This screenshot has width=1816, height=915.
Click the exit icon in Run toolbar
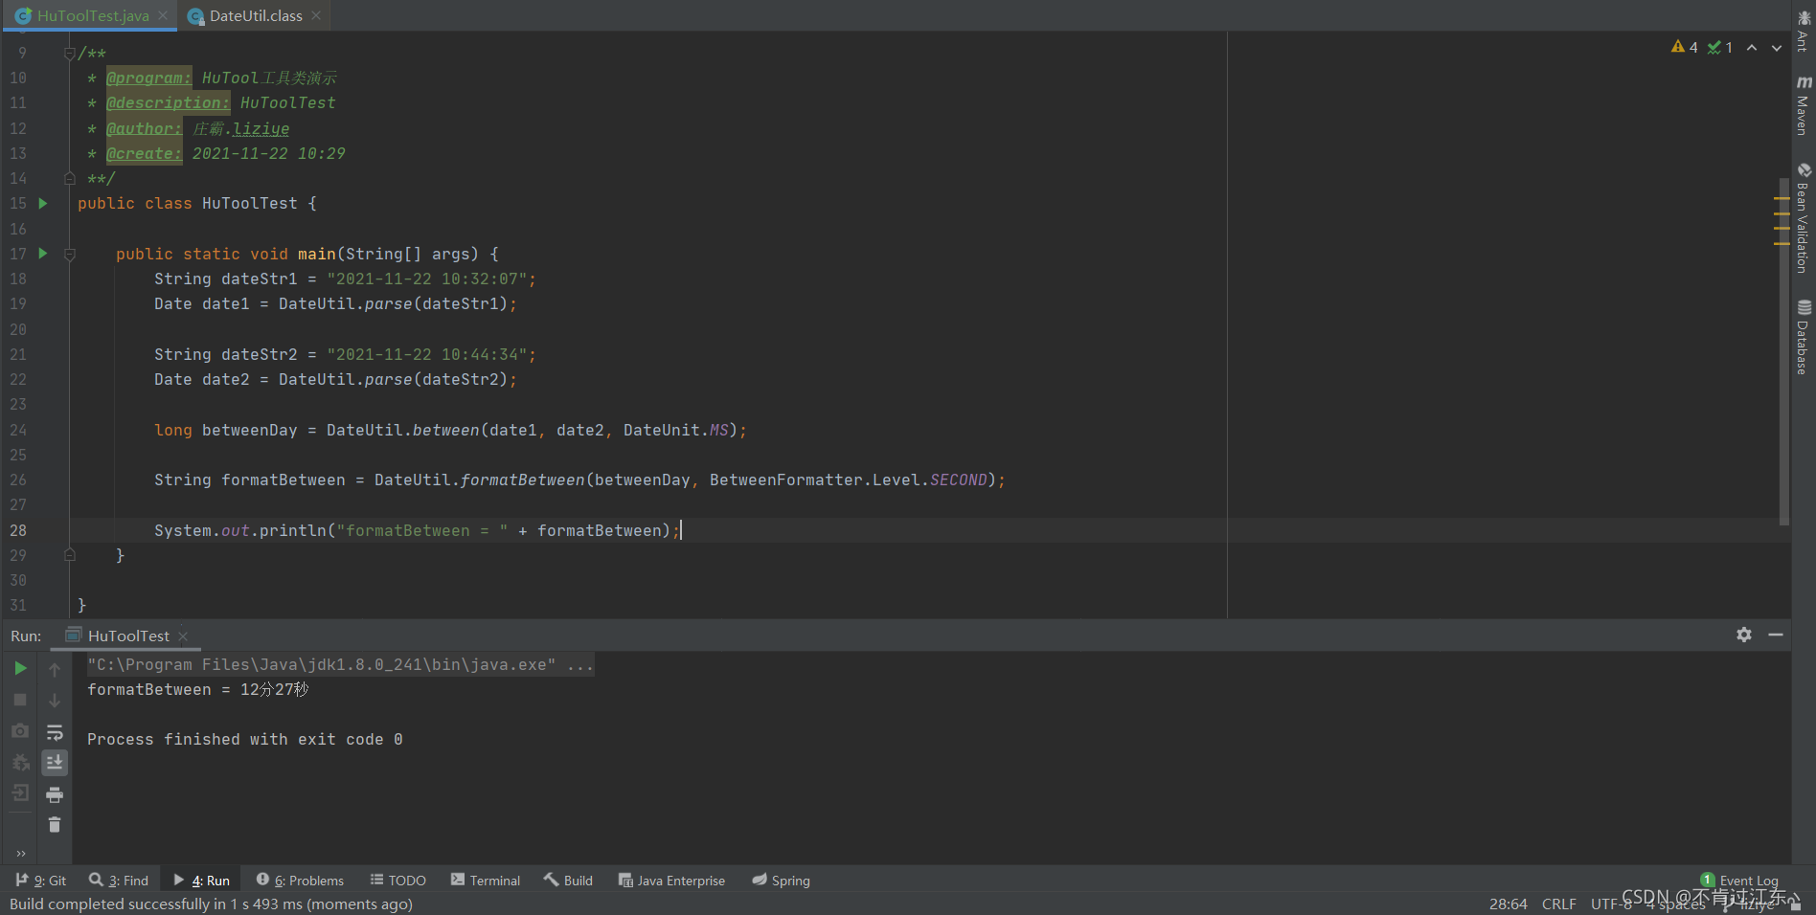pos(20,793)
